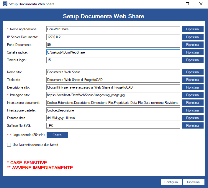
Task: Click the Nome applicazione input field
Action: [x=113, y=29]
